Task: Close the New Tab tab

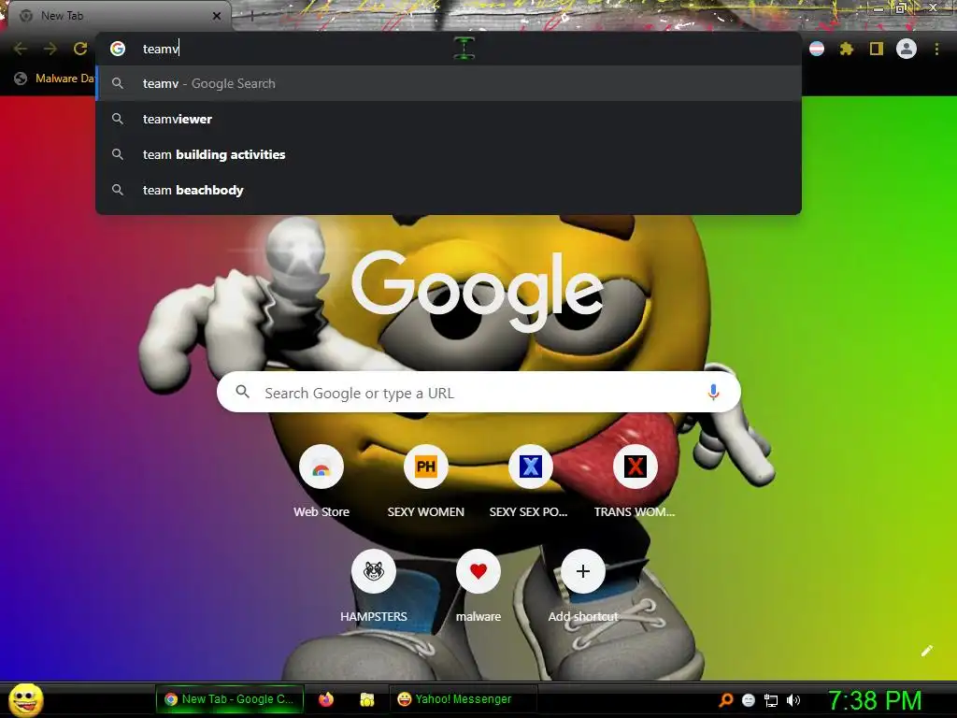Action: click(217, 16)
